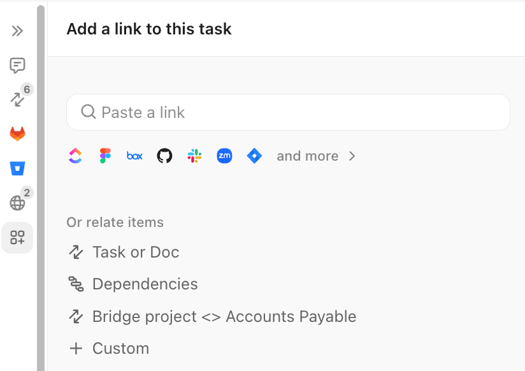Viewport: 525px width, 371px height.
Task: Open the relationships icon showing 6 items
Action: tap(18, 99)
